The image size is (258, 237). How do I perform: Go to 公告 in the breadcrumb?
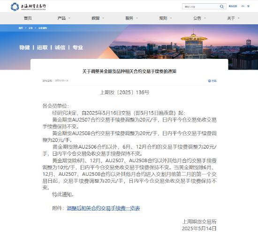[30, 28]
